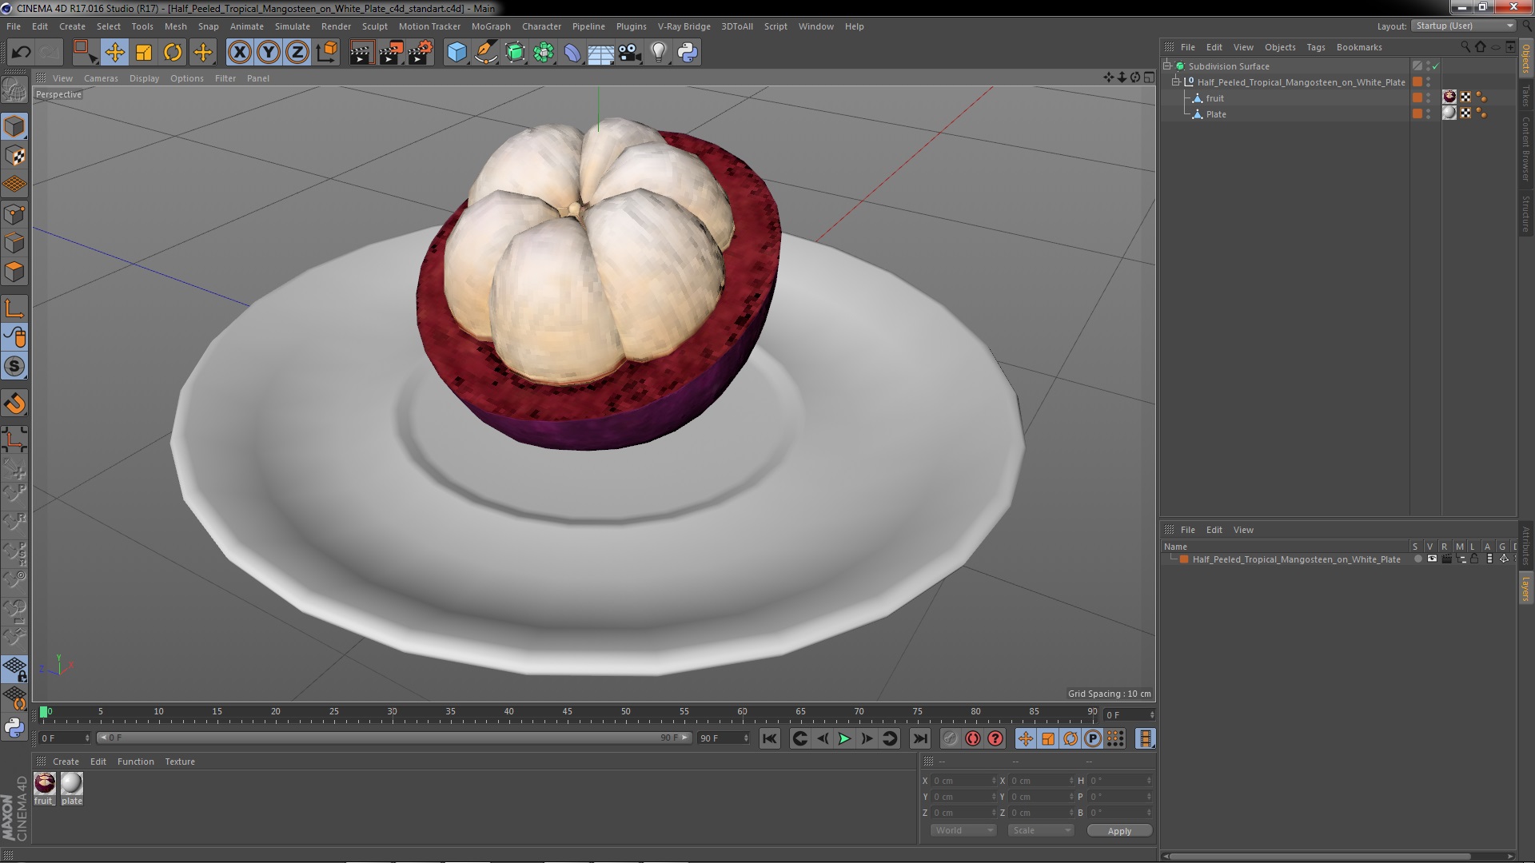The height and width of the screenshot is (863, 1535).
Task: Toggle Plate object visibility dots
Action: click(1429, 113)
